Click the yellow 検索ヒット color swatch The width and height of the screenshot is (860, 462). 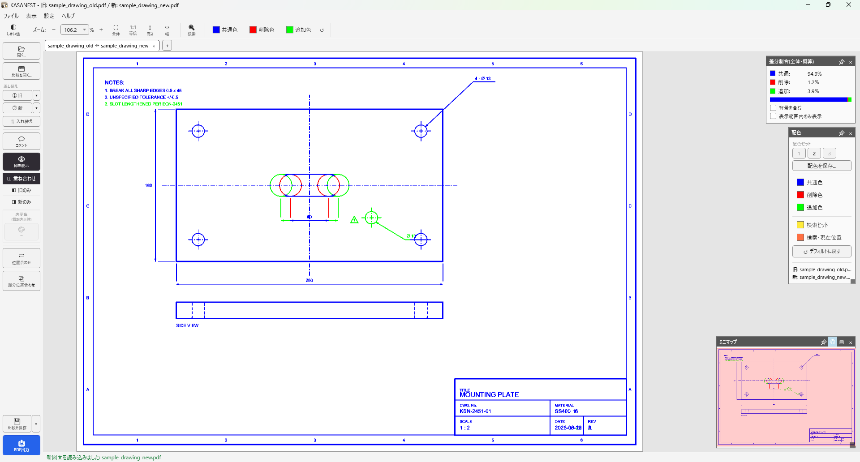(x=800, y=225)
